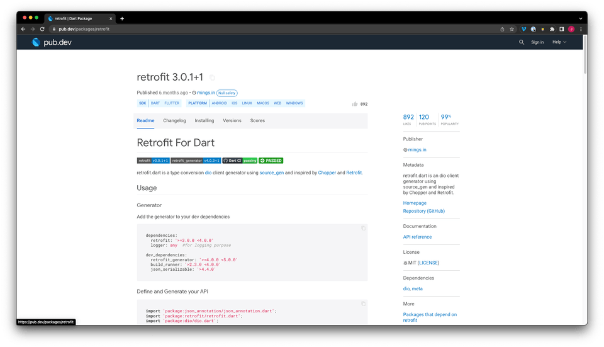Click the thumbs-up like icon
Screen dimensions: 604x347
[x=355, y=104]
